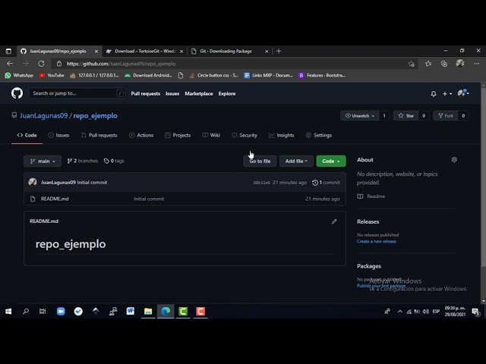Open the Projects tab
Image resolution: width=486 pixels, height=364 pixels.
pyautogui.click(x=178, y=135)
